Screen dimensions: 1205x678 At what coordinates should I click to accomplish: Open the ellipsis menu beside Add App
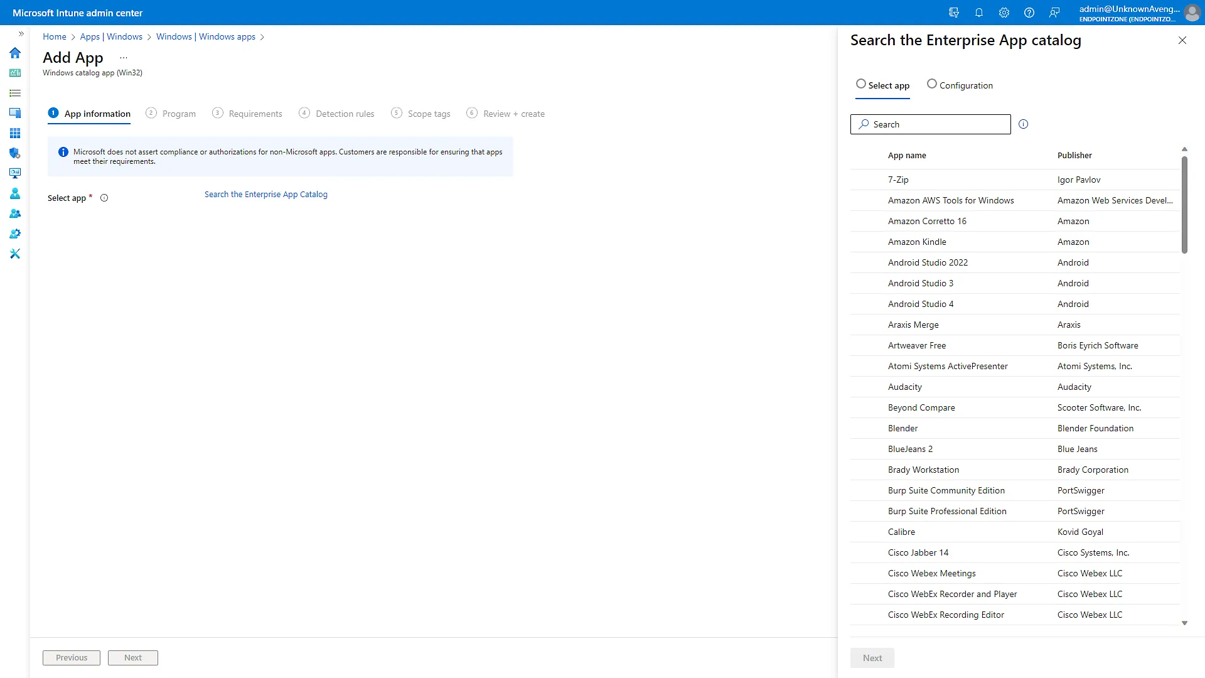pyautogui.click(x=124, y=58)
